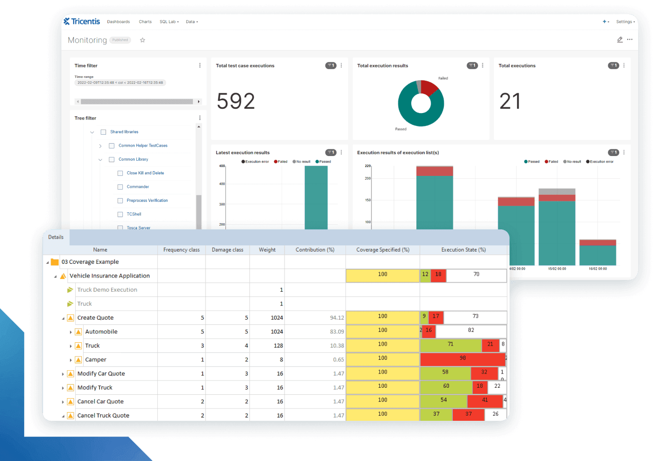Viewport: 657px width, 461px height.
Task: Expand the Common Helper TestCases node
Action: [x=100, y=146]
